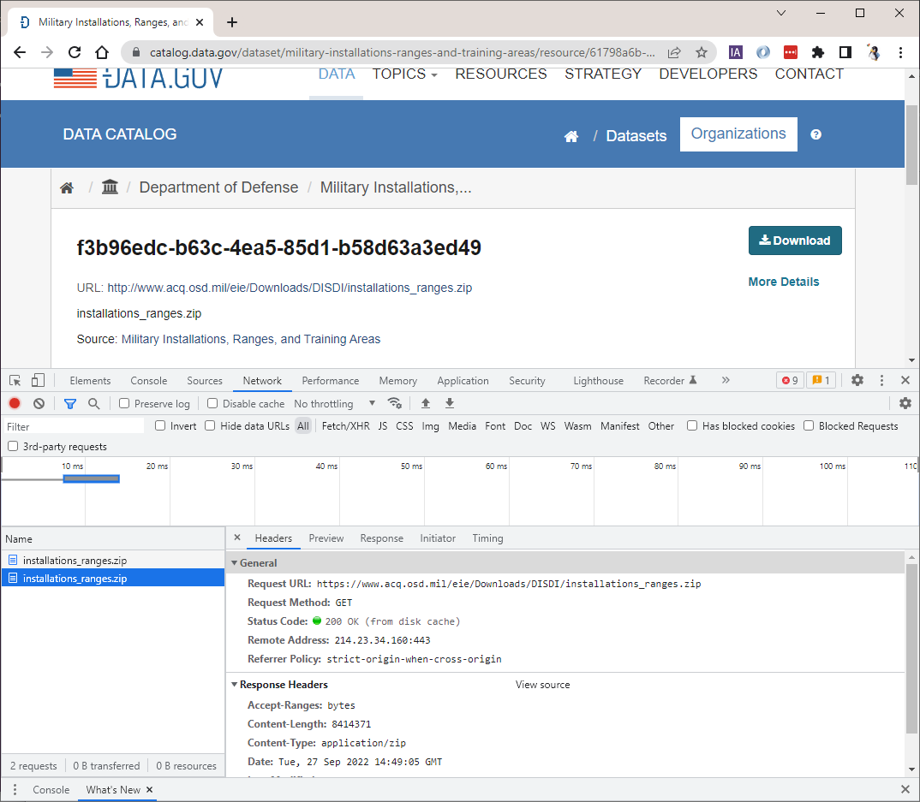Open DevTools settings gear

click(857, 379)
